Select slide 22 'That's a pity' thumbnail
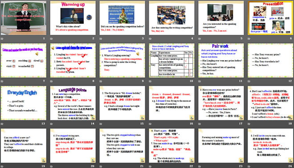Image resolution: width=294 pixels, height=168 pixels. (x=171, y=146)
